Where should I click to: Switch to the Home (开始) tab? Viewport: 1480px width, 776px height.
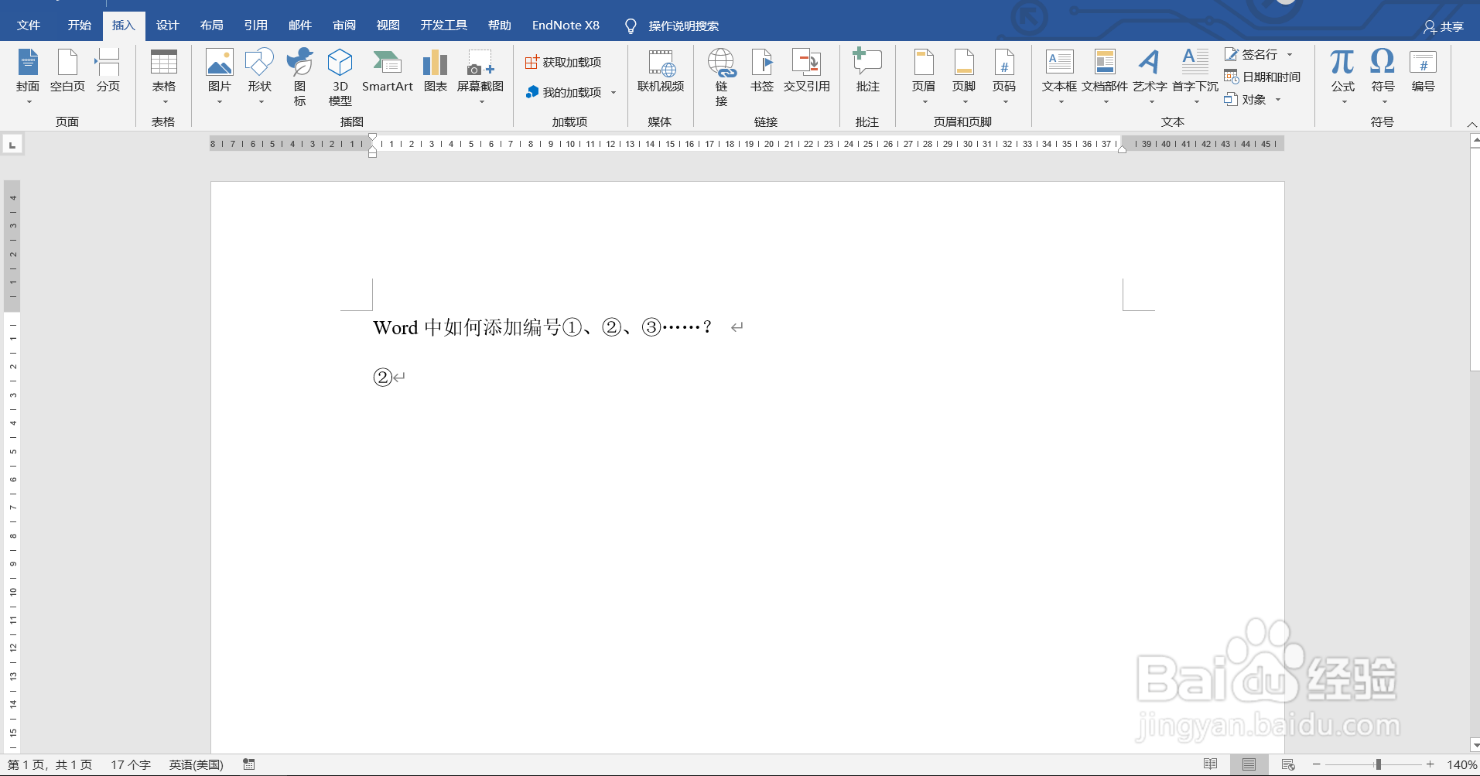click(x=79, y=26)
